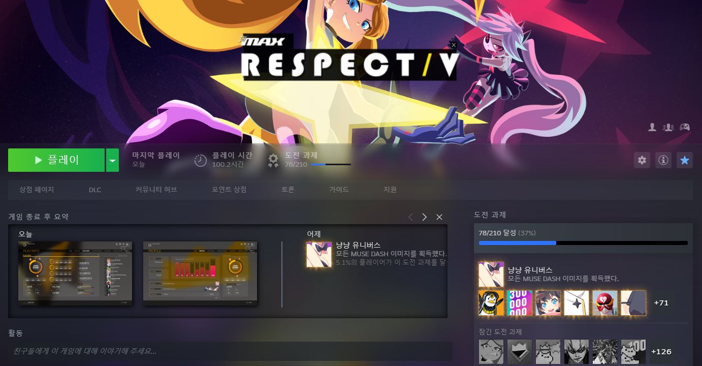Click the achievement icon left of +71

(x=633, y=303)
